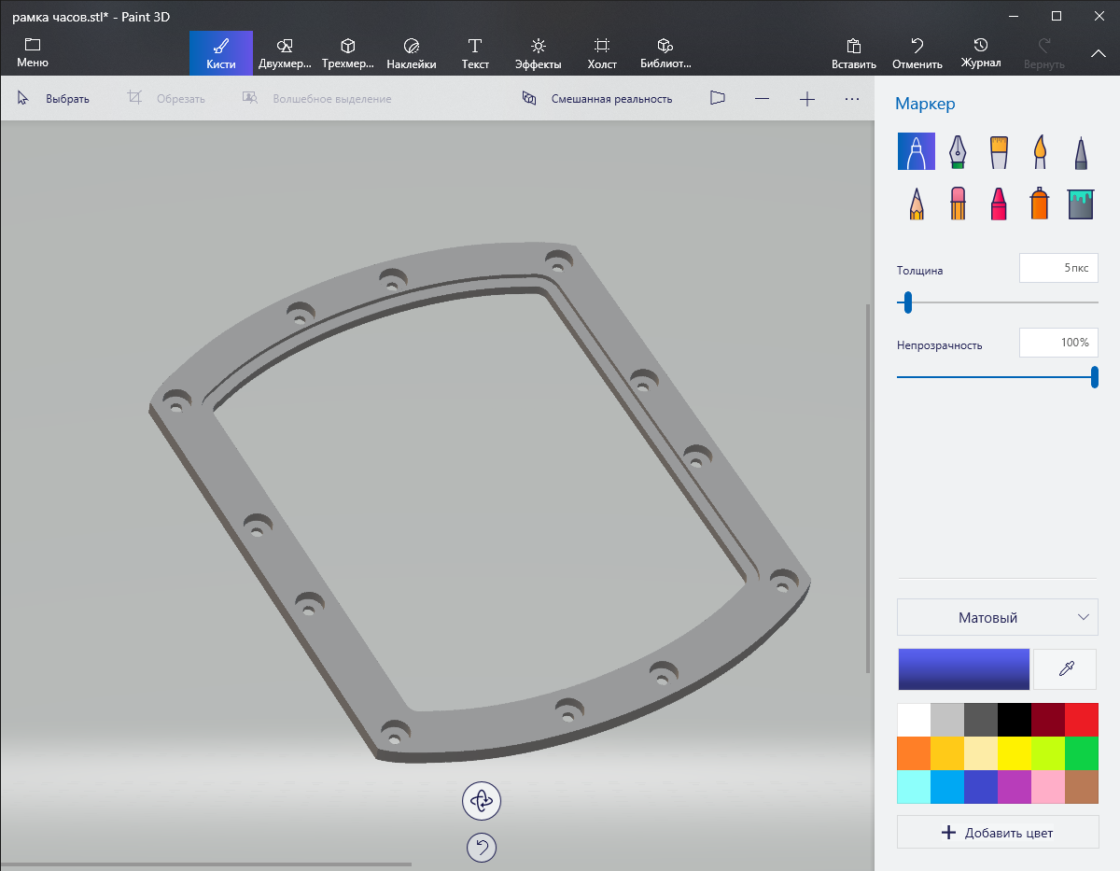Open the Холст tab
Viewport: 1120px width, 871px height.
602,53
